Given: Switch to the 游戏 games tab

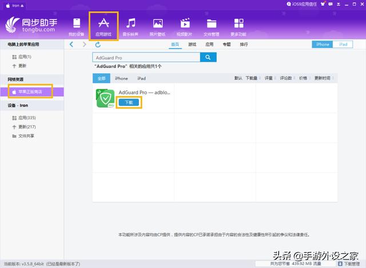Looking at the screenshot, I should (x=192, y=45).
